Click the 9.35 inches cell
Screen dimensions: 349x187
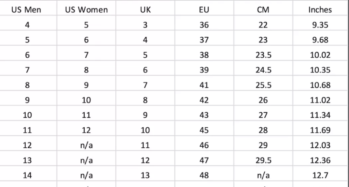[x=320, y=25]
